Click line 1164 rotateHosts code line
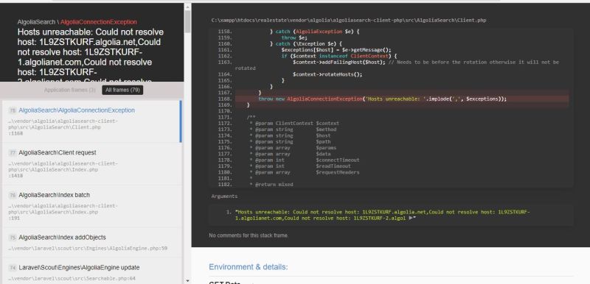Viewport: 590px width, 284px height. 327,74
